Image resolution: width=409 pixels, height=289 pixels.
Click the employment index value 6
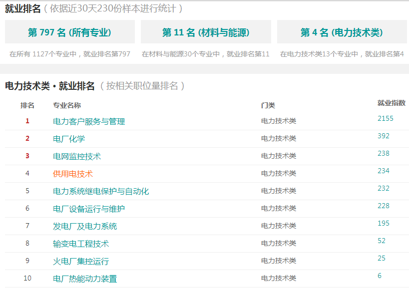[x=380, y=276]
